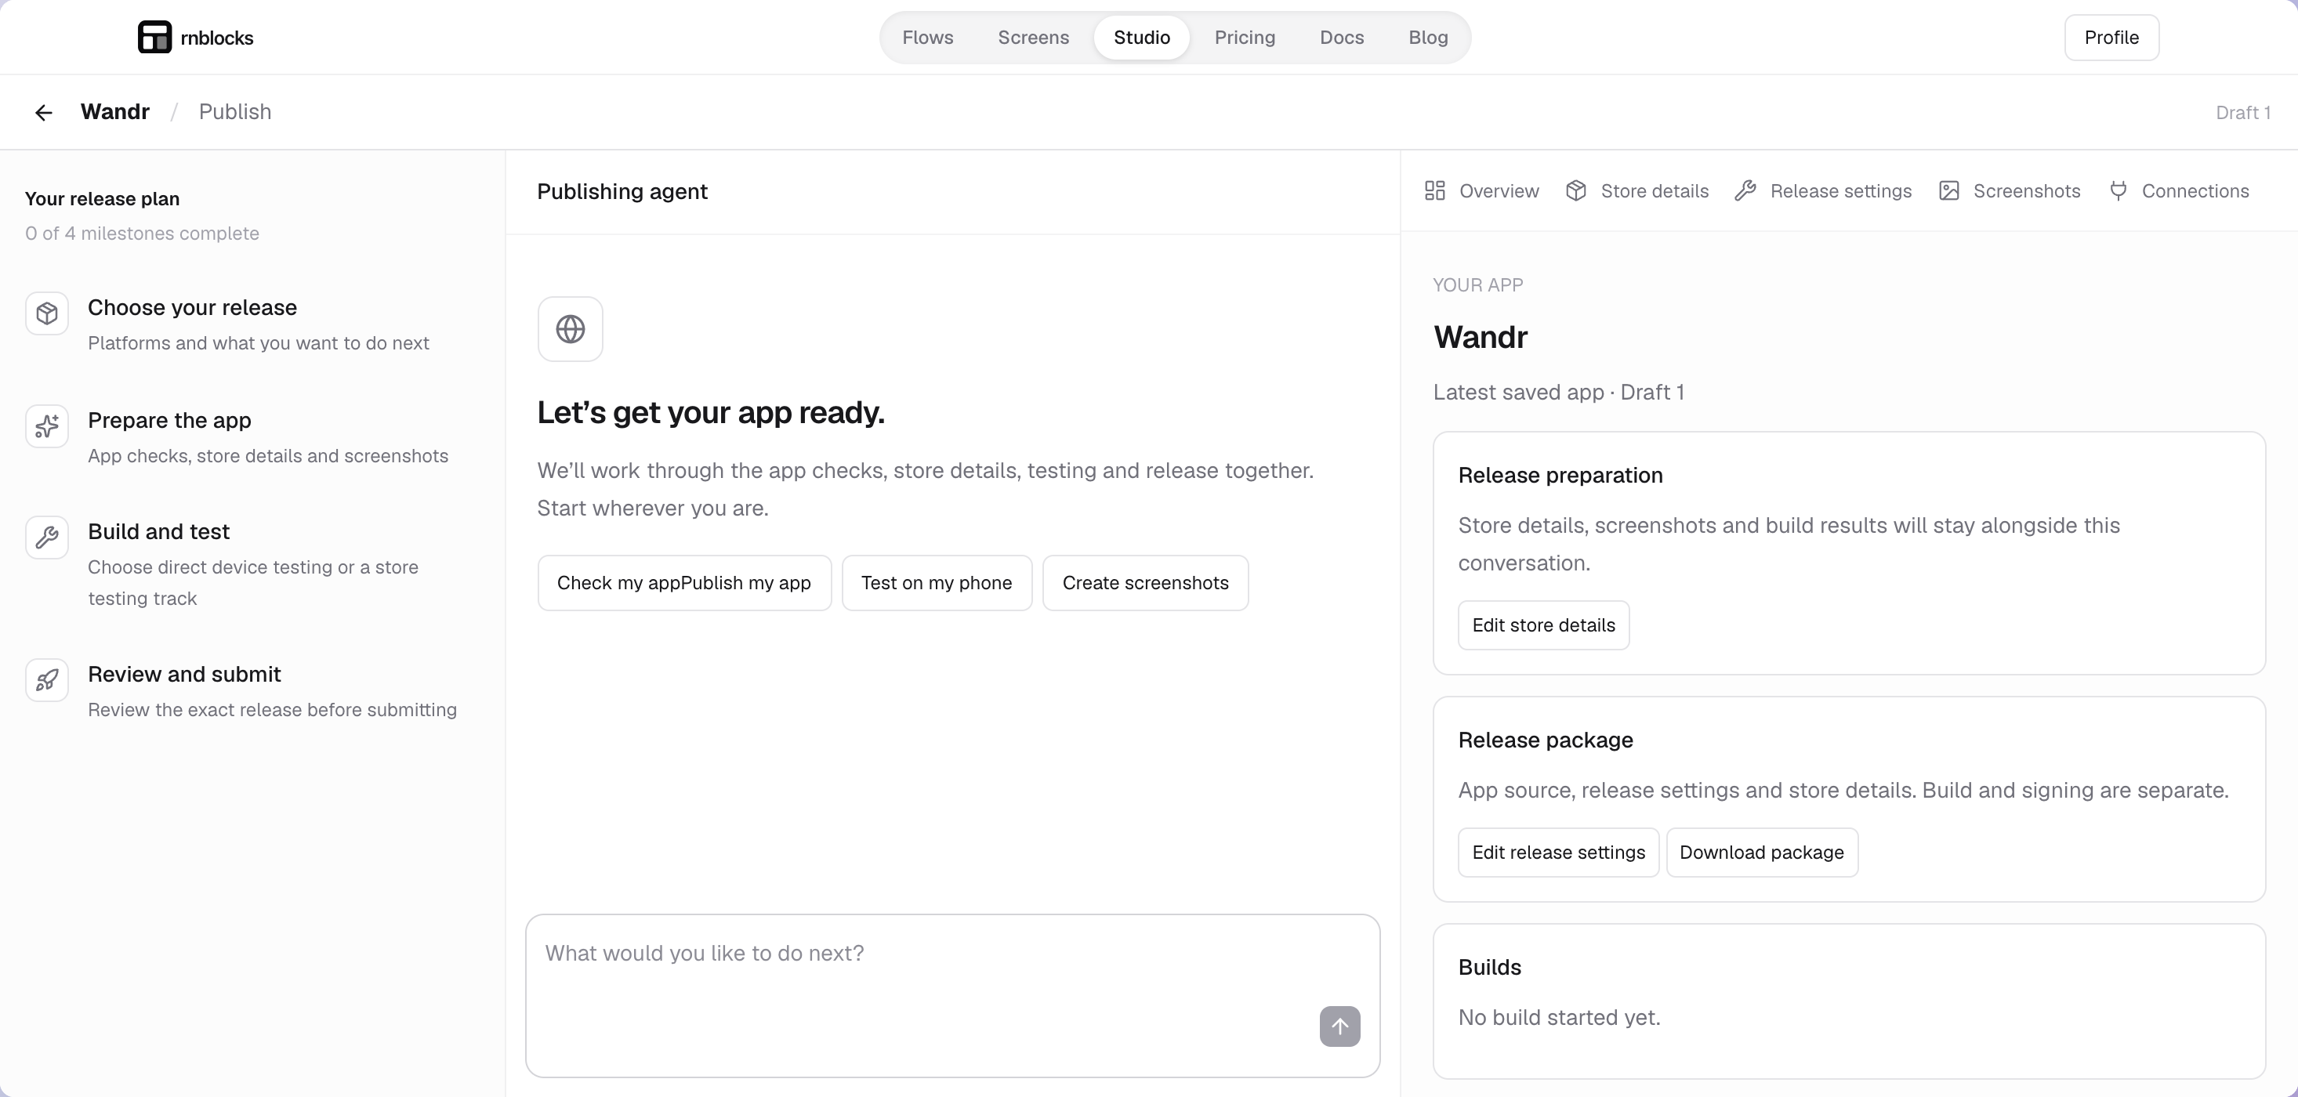Open the Blog page
The height and width of the screenshot is (1097, 2298).
pyautogui.click(x=1428, y=38)
